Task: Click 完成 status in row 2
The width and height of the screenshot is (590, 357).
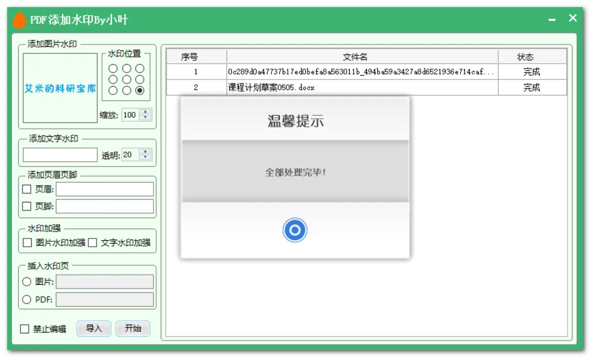Action: tap(531, 87)
